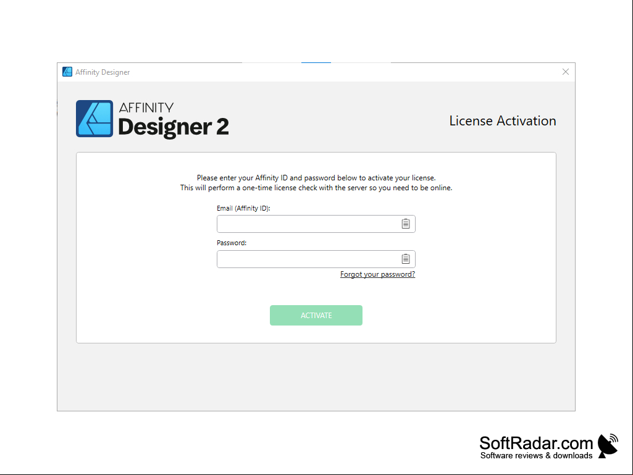Click the 'one-time license check' instruction line

pyautogui.click(x=316, y=188)
